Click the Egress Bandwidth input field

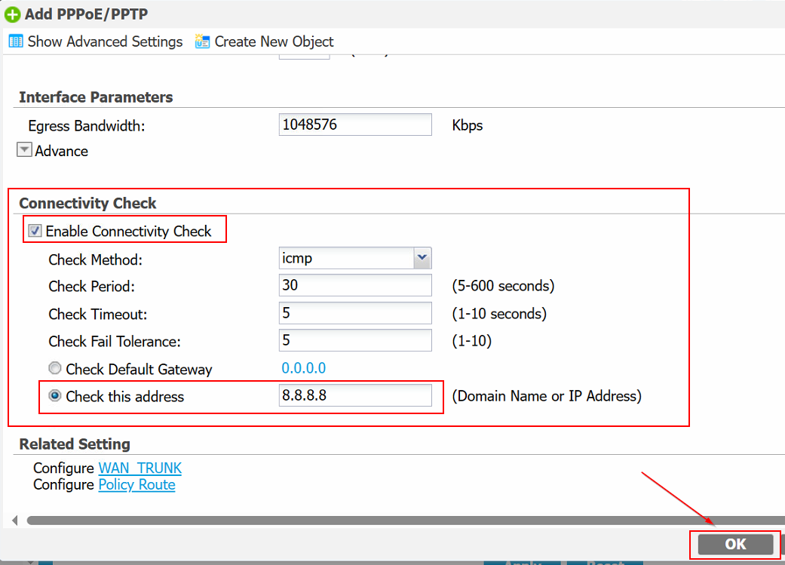pyautogui.click(x=354, y=124)
